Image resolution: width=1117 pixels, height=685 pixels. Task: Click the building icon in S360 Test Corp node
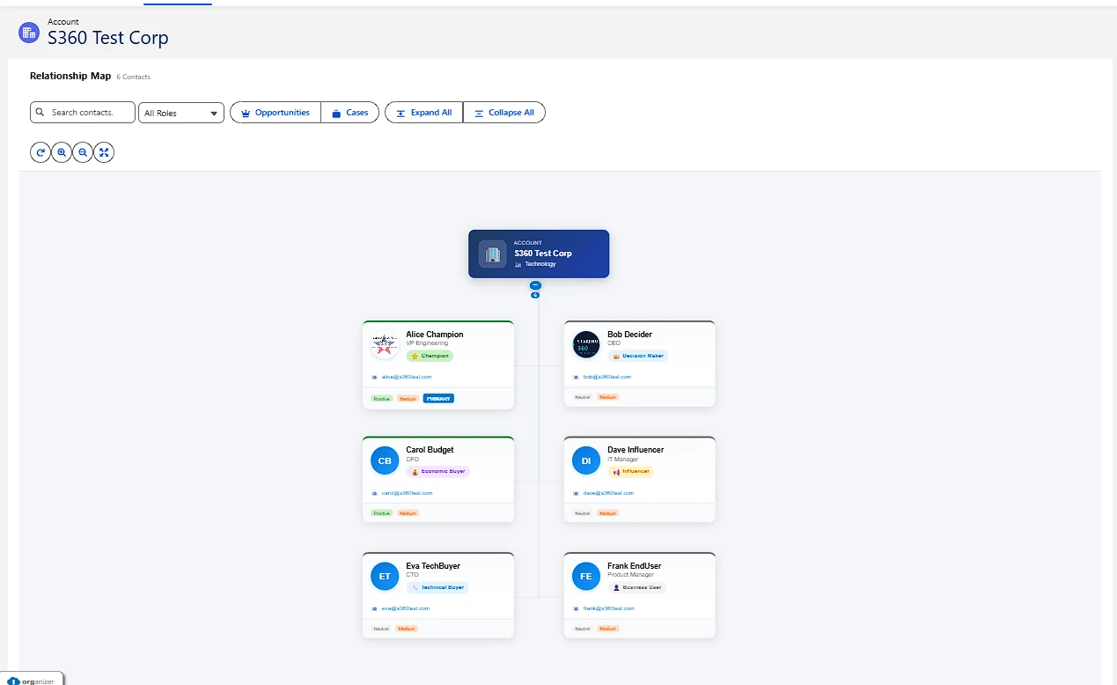[493, 254]
